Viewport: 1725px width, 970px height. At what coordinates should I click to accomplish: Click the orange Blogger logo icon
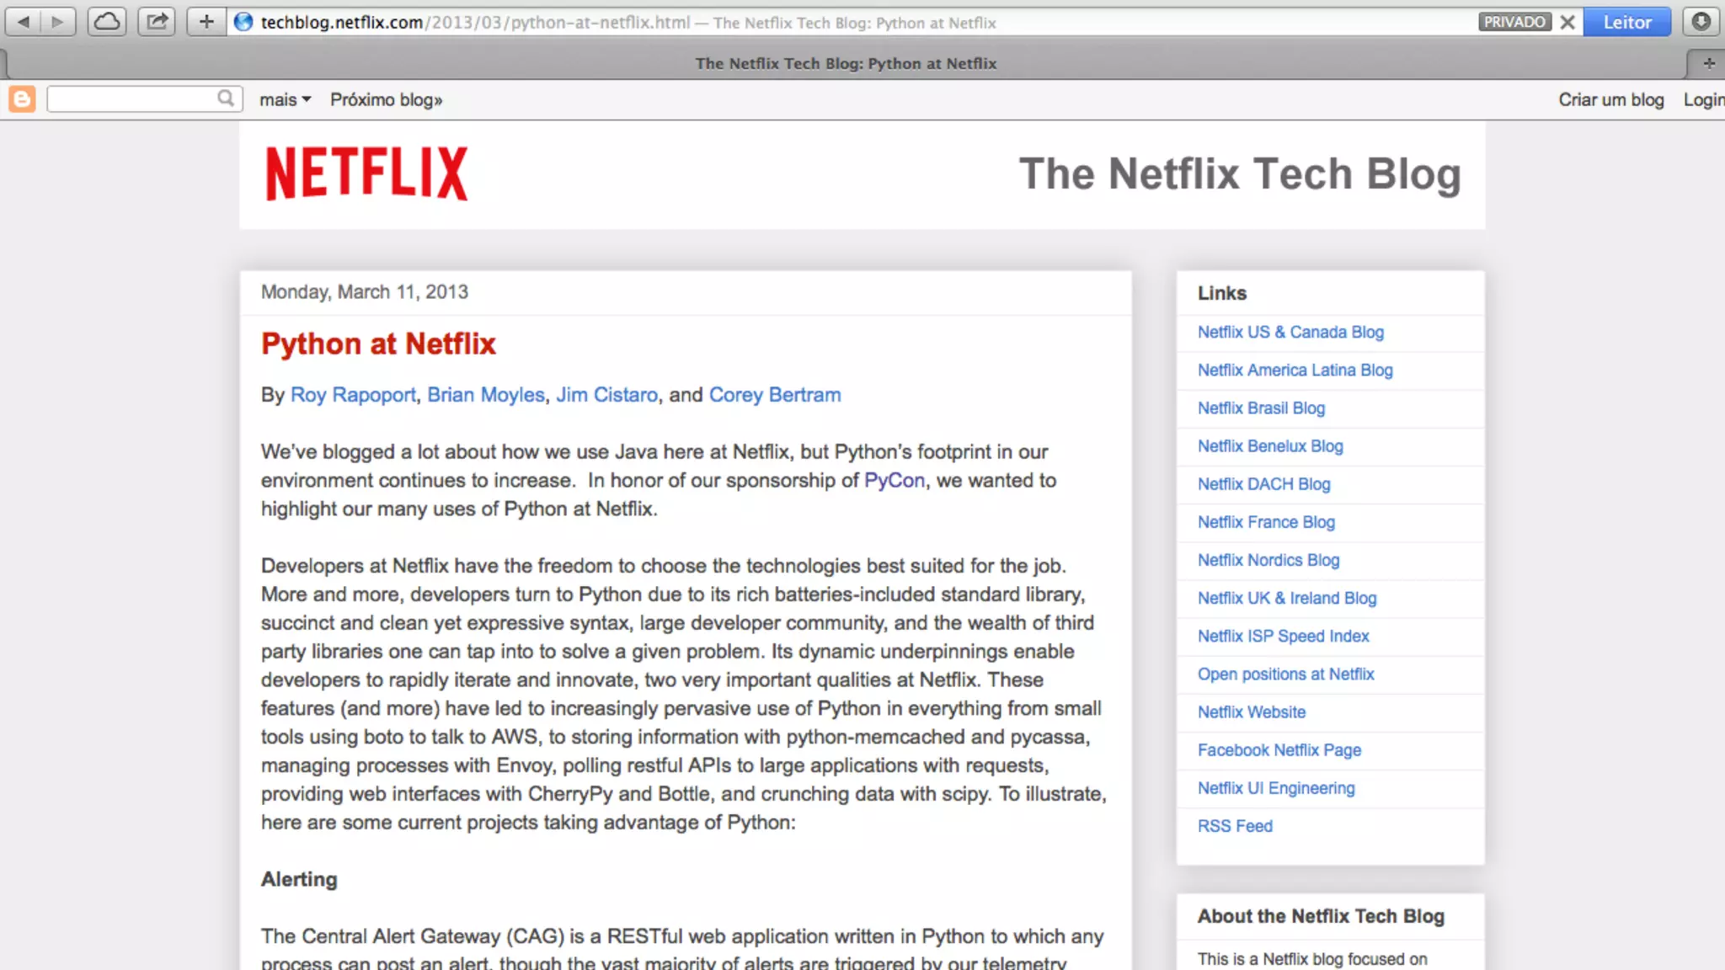click(x=22, y=99)
